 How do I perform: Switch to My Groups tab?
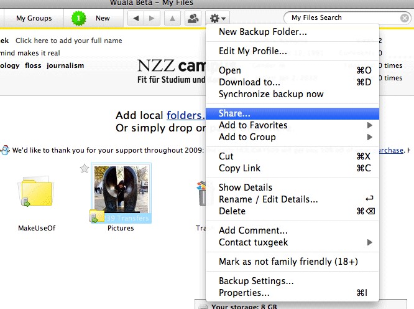click(x=34, y=18)
